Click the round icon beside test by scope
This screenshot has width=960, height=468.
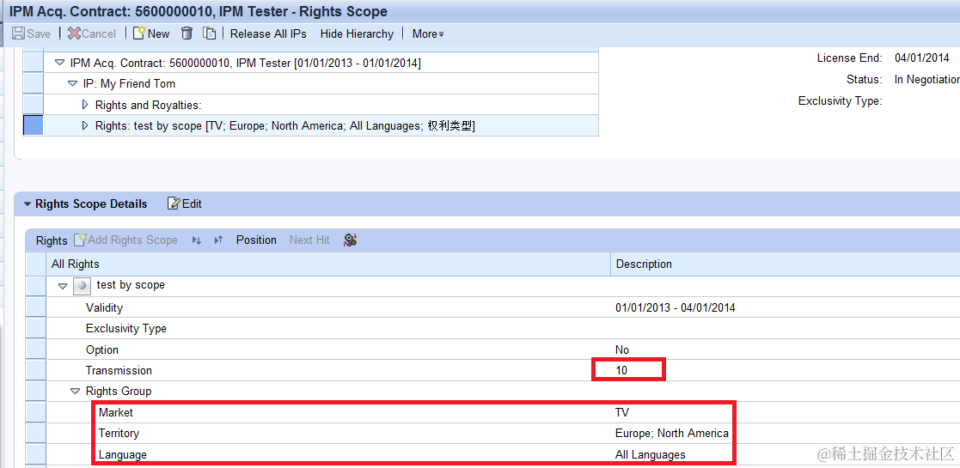(82, 286)
